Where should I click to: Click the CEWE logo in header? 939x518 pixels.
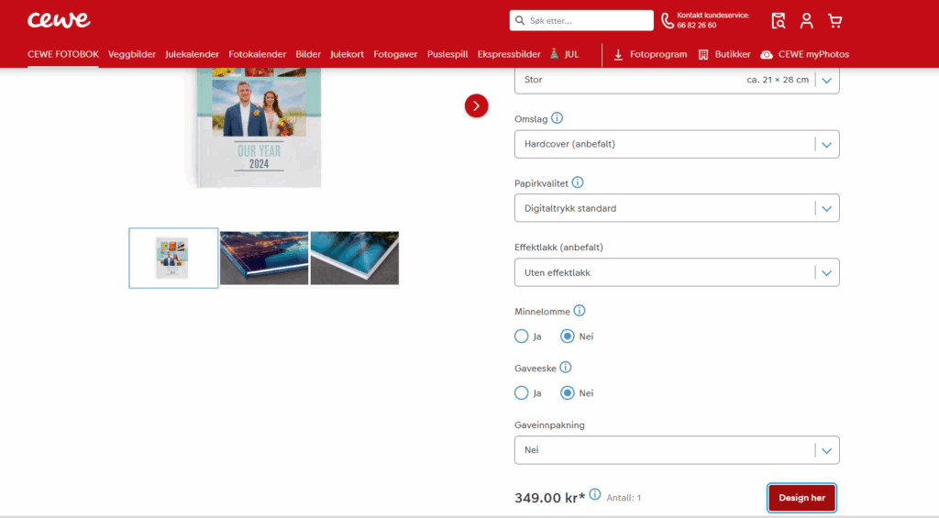tap(59, 20)
